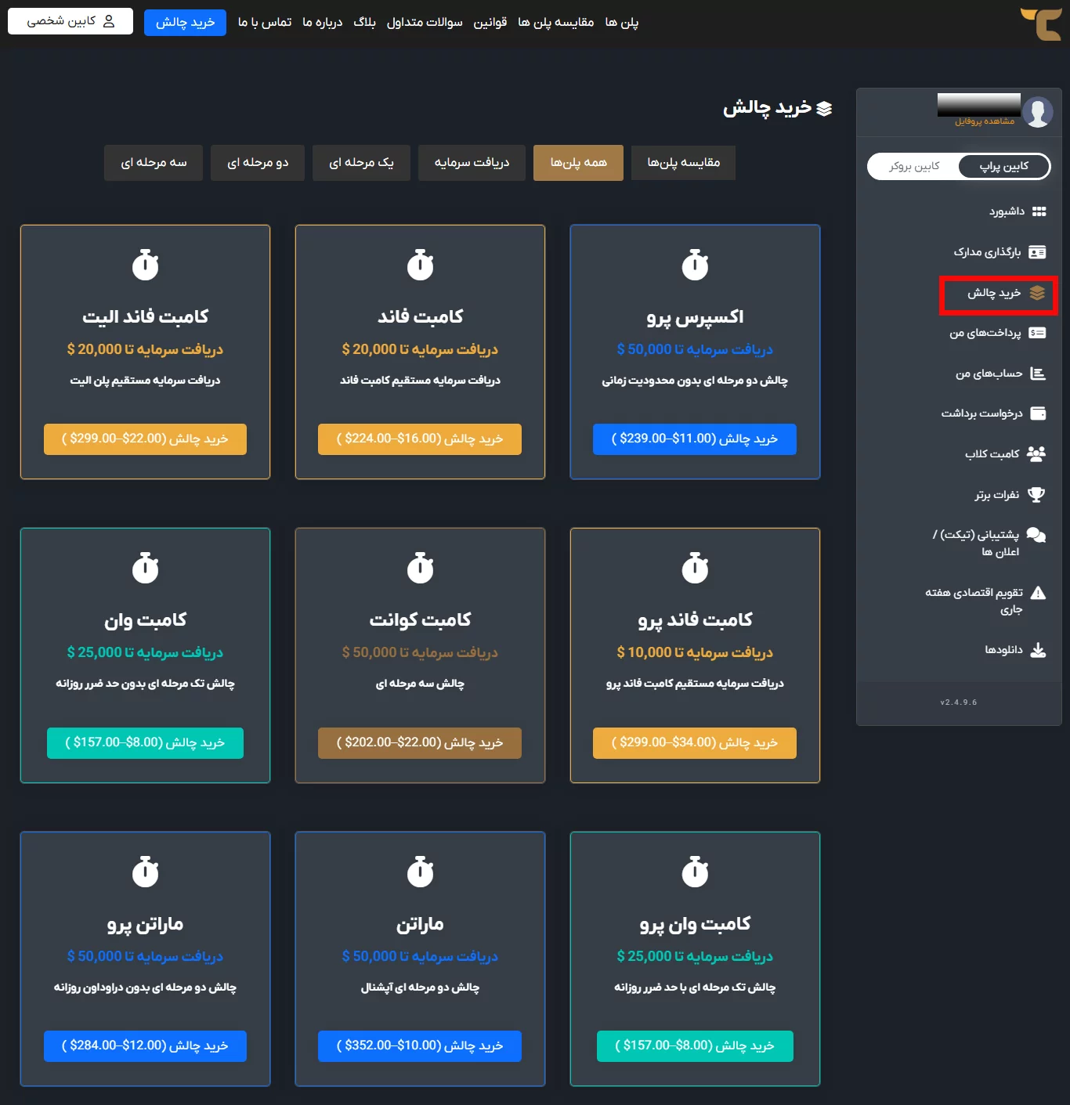Click the تقویم اقتصادی warning triangle icon
Viewport: 1070px width, 1105px height.
pyautogui.click(x=1038, y=593)
